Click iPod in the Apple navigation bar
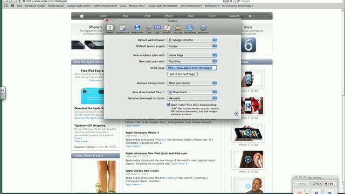The width and height of the screenshot is (345, 194). [147, 16]
